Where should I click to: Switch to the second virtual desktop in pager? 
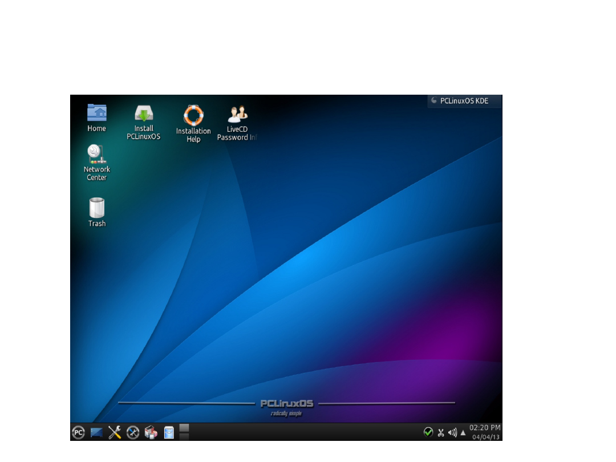pyautogui.click(x=184, y=437)
